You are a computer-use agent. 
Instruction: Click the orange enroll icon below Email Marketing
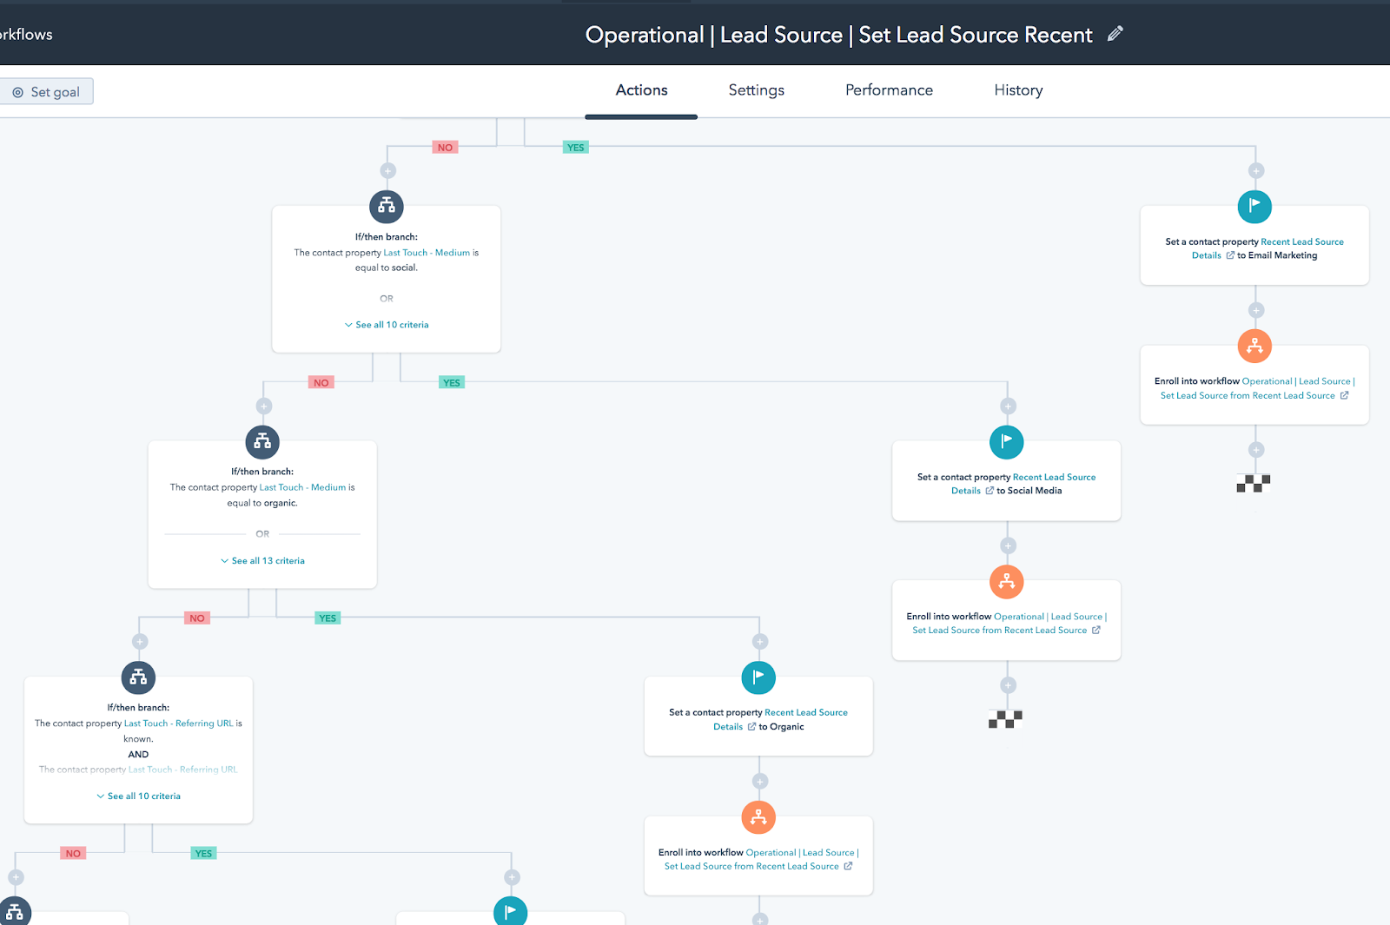(1254, 347)
